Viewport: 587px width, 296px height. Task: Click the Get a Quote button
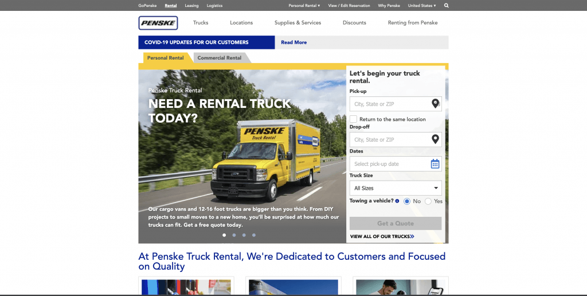tap(396, 223)
